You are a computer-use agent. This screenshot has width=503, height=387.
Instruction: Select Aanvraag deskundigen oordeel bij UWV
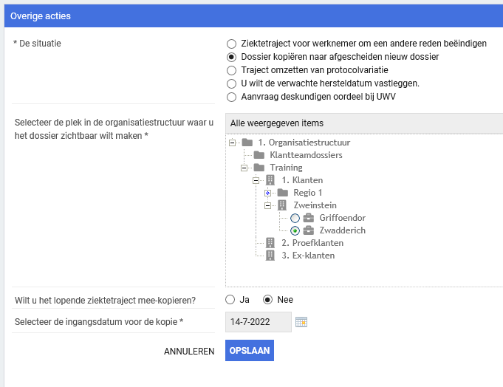(x=232, y=97)
